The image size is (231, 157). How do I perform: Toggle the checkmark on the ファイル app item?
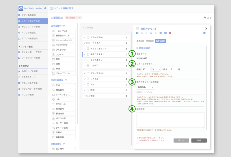pyautogui.click(x=85, y=79)
